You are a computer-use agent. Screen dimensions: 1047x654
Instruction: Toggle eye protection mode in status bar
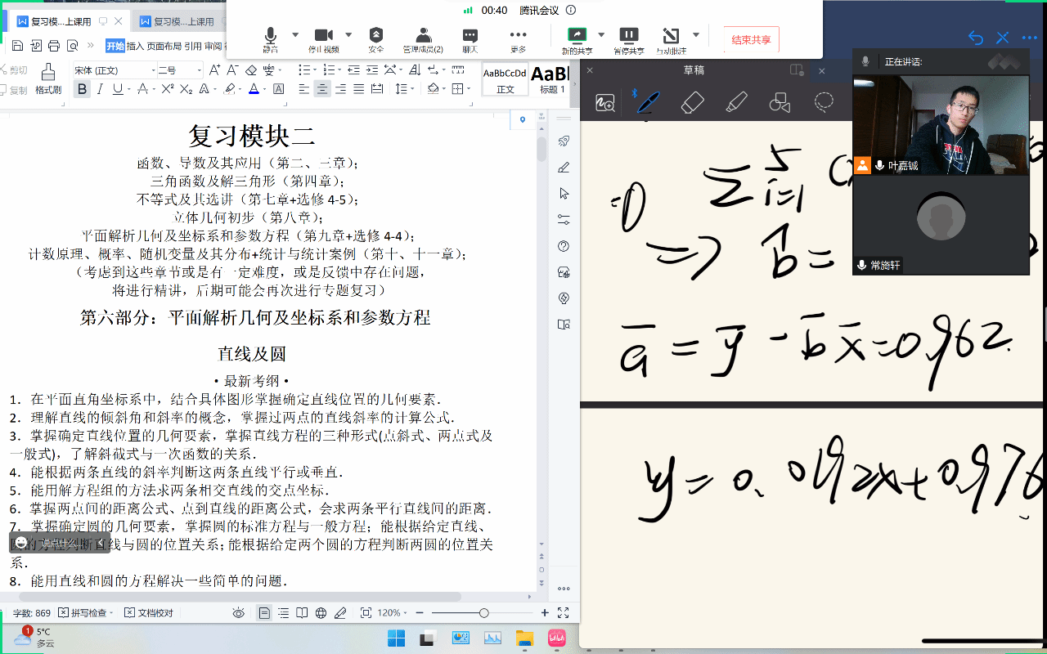[238, 613]
